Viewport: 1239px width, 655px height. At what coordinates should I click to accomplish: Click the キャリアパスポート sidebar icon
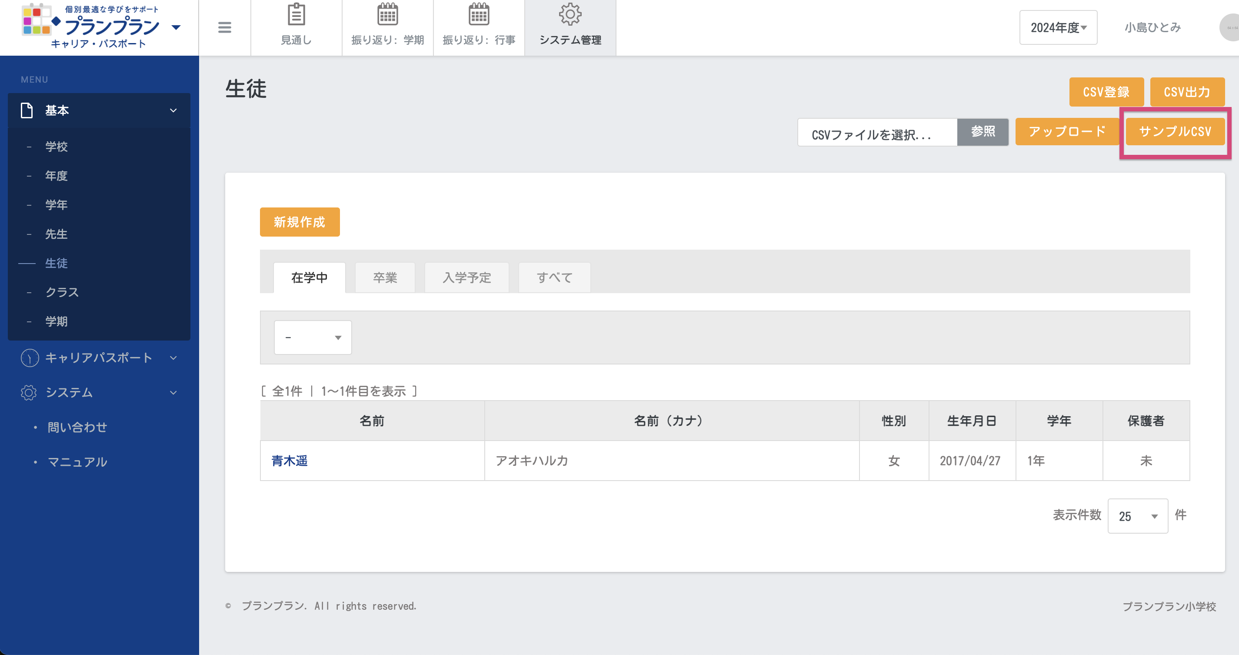29,358
